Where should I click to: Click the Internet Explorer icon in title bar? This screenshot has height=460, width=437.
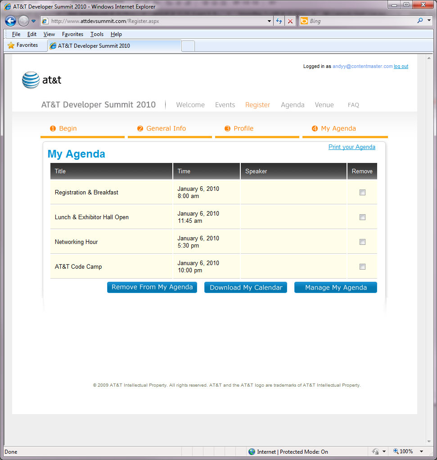pos(7,6)
